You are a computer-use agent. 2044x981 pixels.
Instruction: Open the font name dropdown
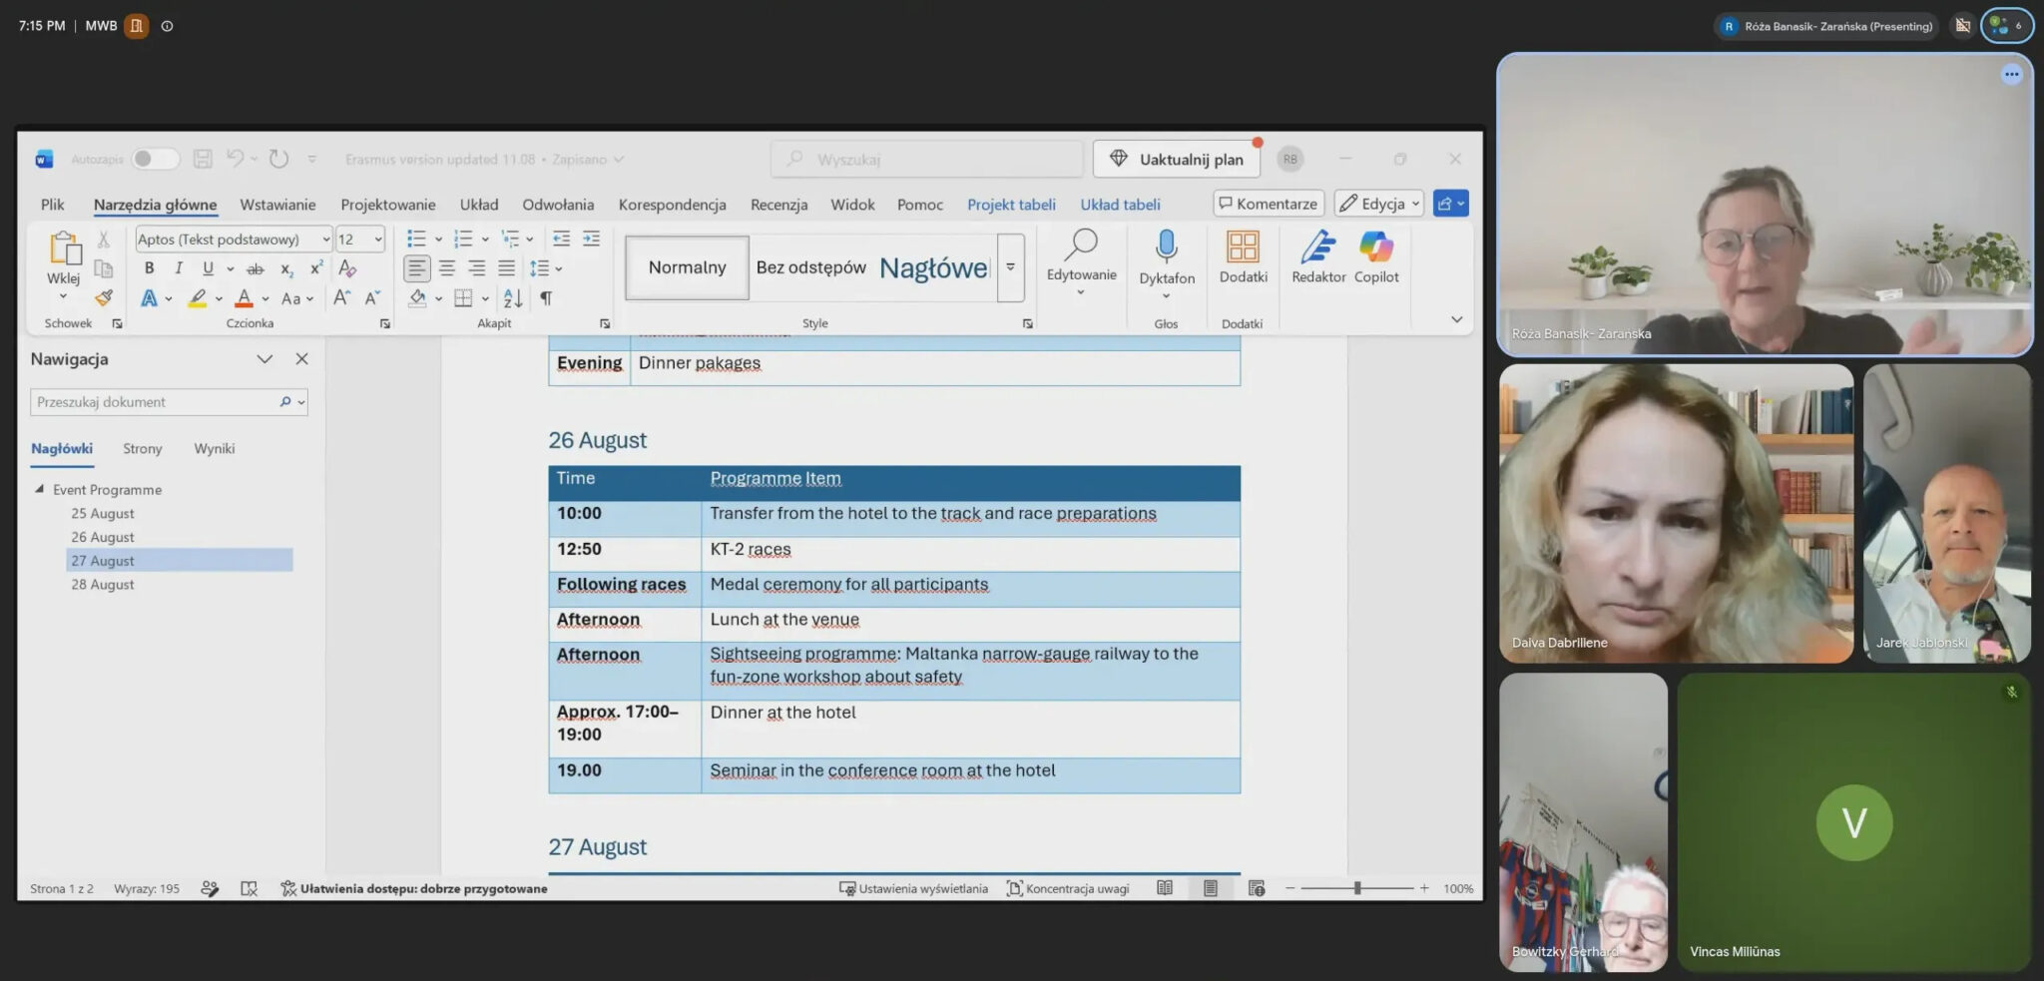(x=325, y=240)
